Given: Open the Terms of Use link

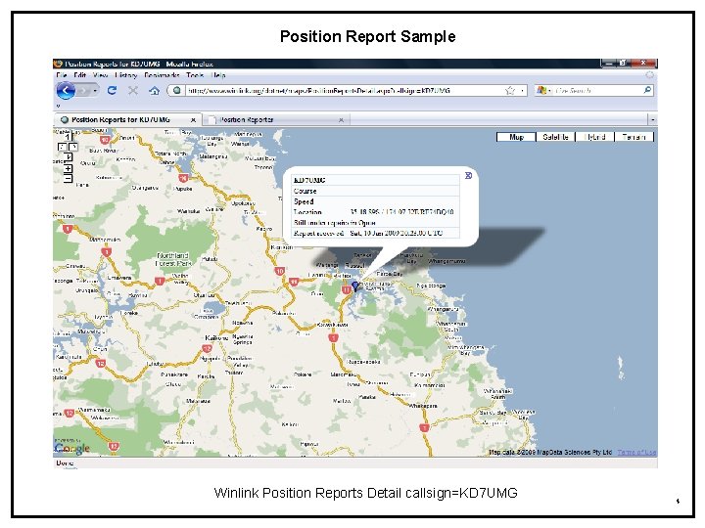Looking at the screenshot, I should pos(636,452).
